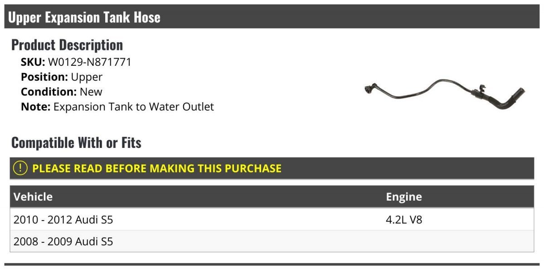
Task: Click the Upper Expansion Tank Hose title
Action: 84,17
